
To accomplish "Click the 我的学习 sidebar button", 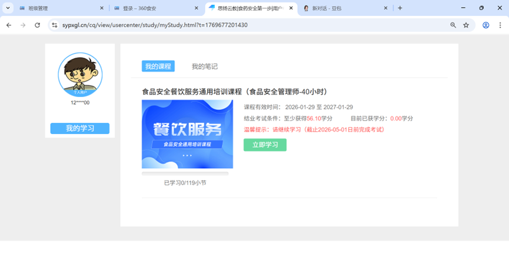I will click(x=80, y=128).
